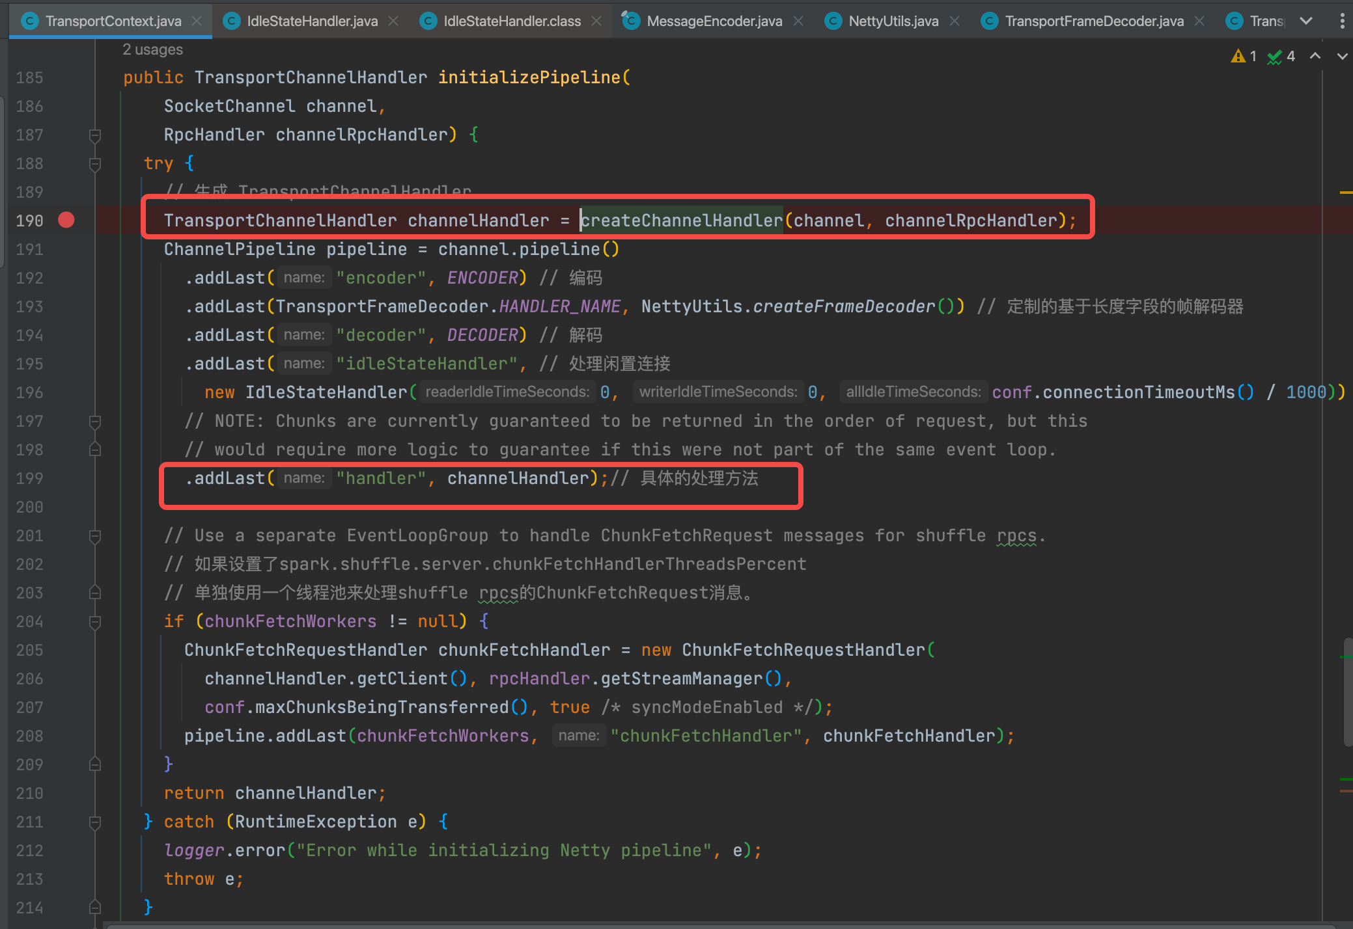Click the HANDLER_NAME constant on line 193
Screen dimensions: 1353x929
pyautogui.click(x=560, y=306)
